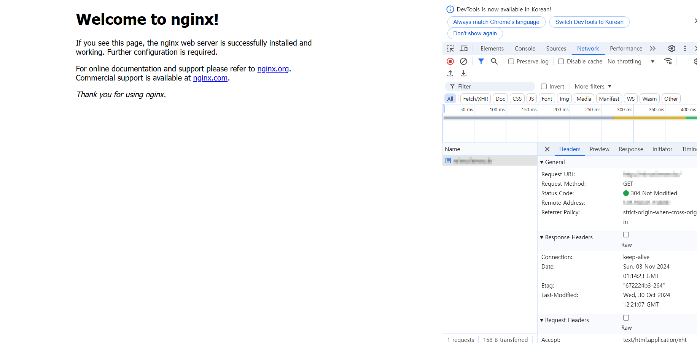Follow the nginx.com link

[210, 78]
